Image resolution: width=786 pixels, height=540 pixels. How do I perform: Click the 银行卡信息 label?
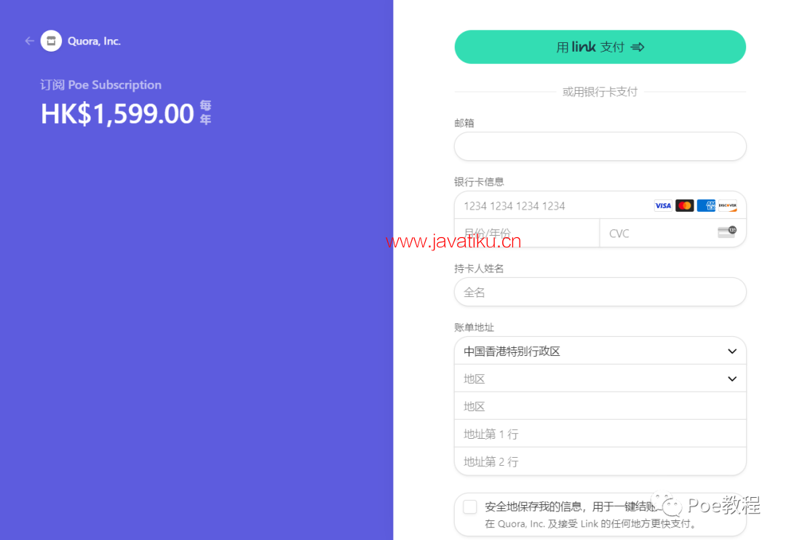479,181
